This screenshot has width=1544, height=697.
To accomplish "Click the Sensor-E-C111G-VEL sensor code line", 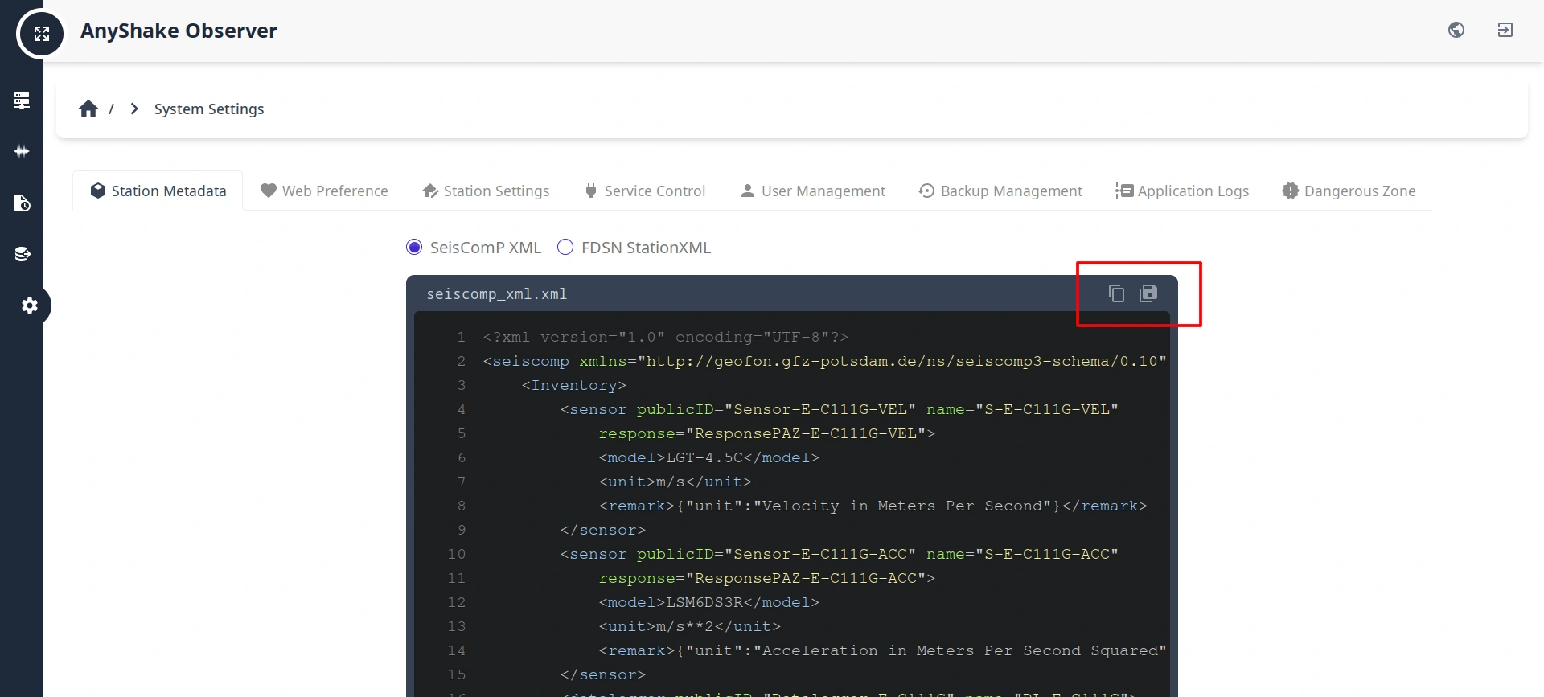I will pyautogui.click(x=839, y=409).
